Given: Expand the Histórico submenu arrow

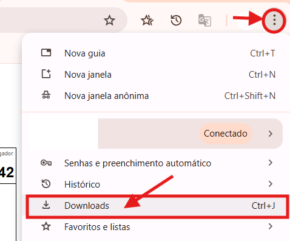Looking at the screenshot, I should [271, 184].
